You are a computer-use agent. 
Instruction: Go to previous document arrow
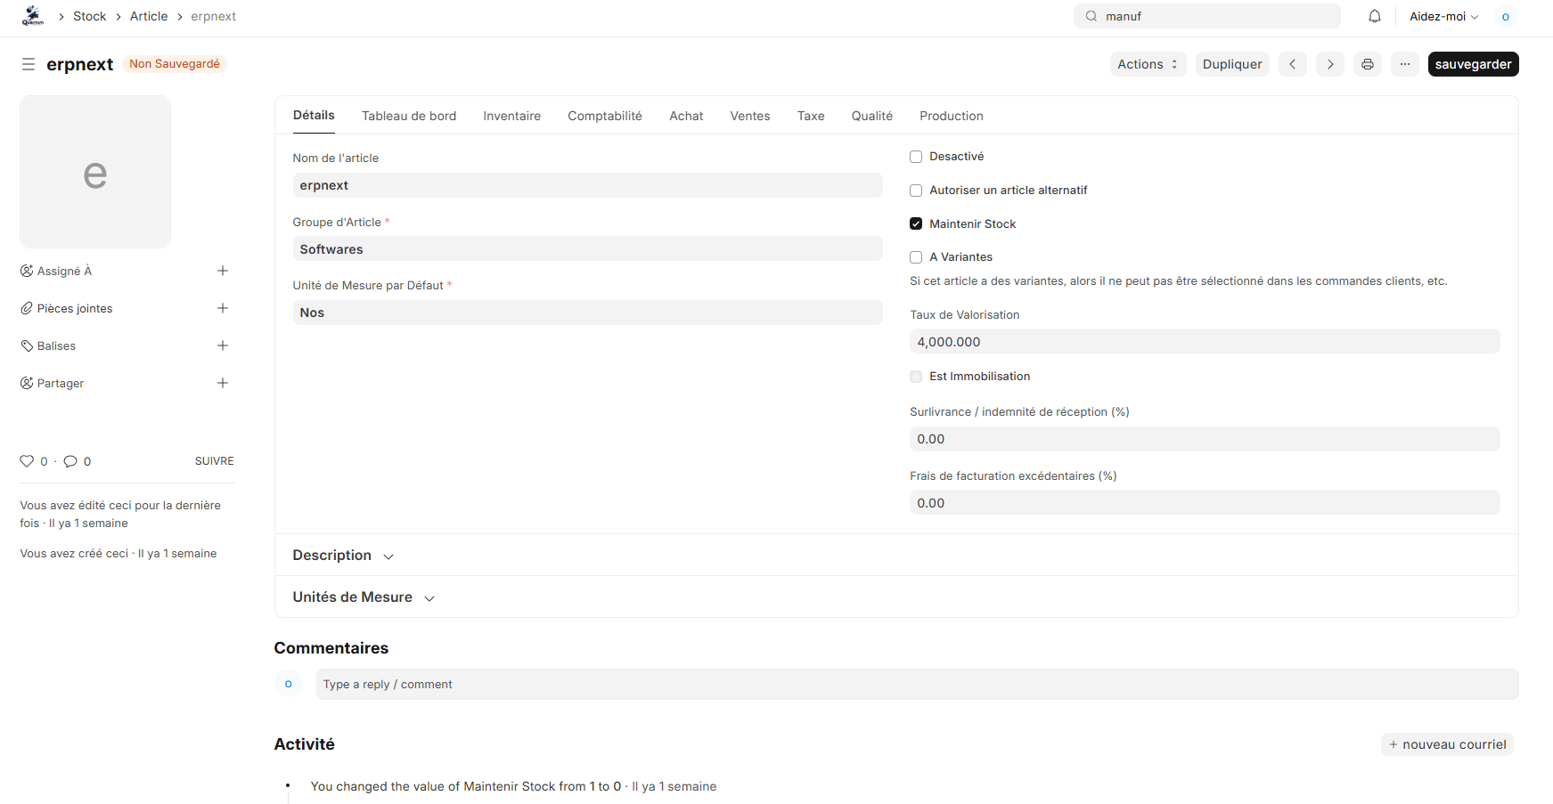1293,64
